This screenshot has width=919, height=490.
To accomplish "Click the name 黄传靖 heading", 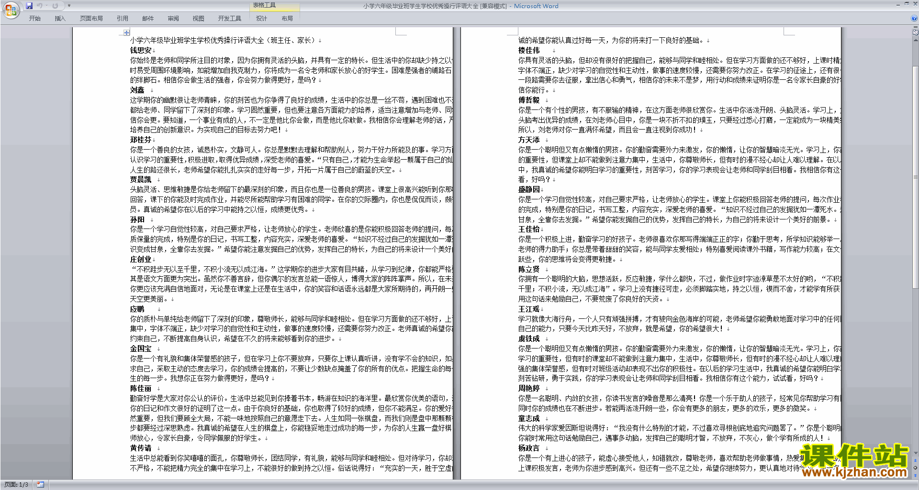I will click(x=141, y=448).
